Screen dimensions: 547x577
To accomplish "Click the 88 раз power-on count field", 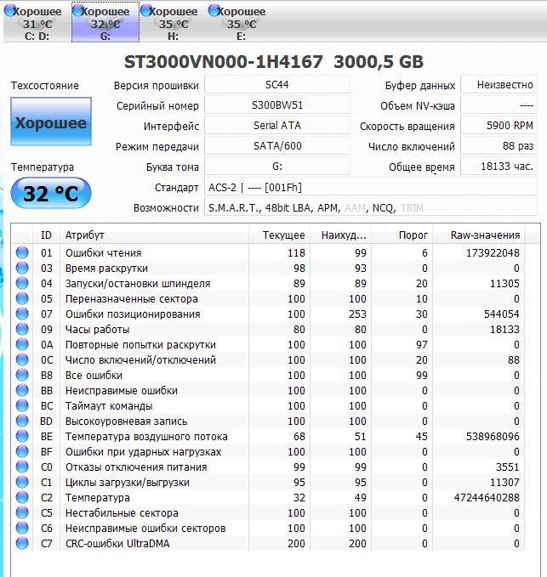I will [x=499, y=146].
